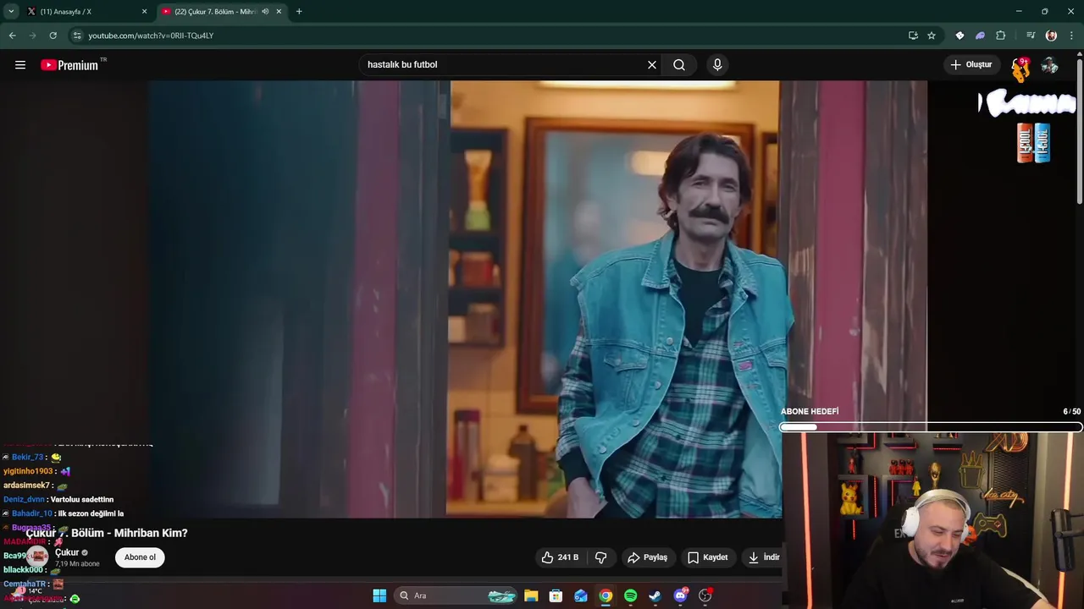The width and height of the screenshot is (1084, 609).
Task: Click the Oluştur create button
Action: [x=971, y=65]
